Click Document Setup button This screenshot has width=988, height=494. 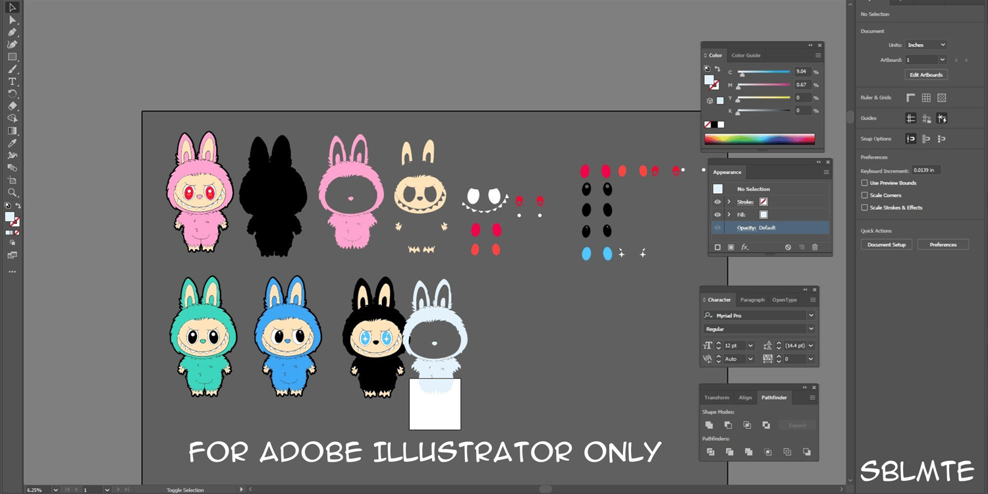click(x=886, y=244)
